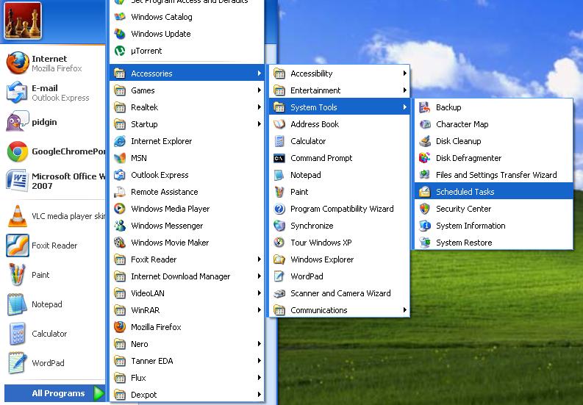Launch Mozilla Firefox in All Programs list
The width and height of the screenshot is (583, 405).
(187, 327)
